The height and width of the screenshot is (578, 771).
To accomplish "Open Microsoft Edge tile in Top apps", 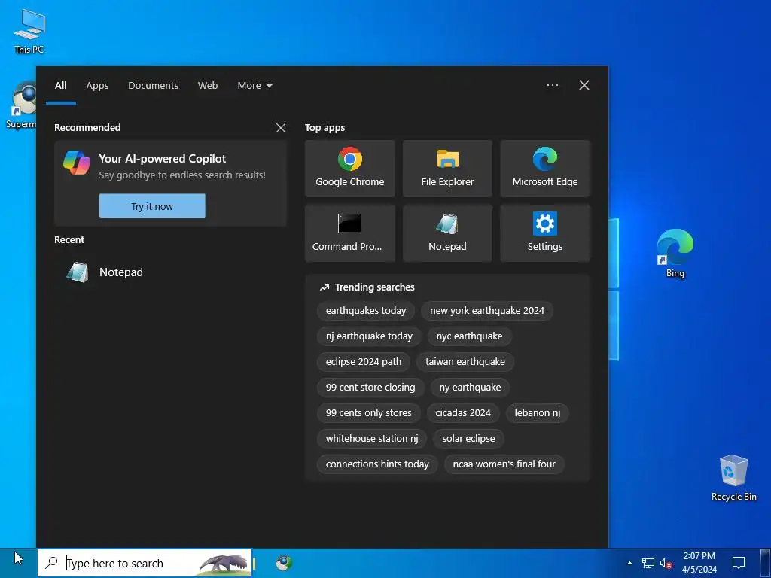I will coord(545,169).
